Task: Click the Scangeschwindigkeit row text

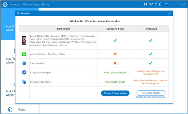Action: (x=41, y=72)
